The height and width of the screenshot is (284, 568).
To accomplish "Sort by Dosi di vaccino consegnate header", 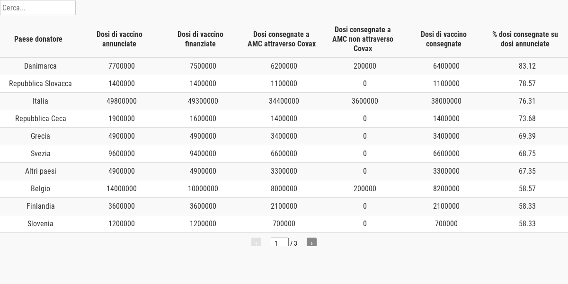I will click(444, 39).
